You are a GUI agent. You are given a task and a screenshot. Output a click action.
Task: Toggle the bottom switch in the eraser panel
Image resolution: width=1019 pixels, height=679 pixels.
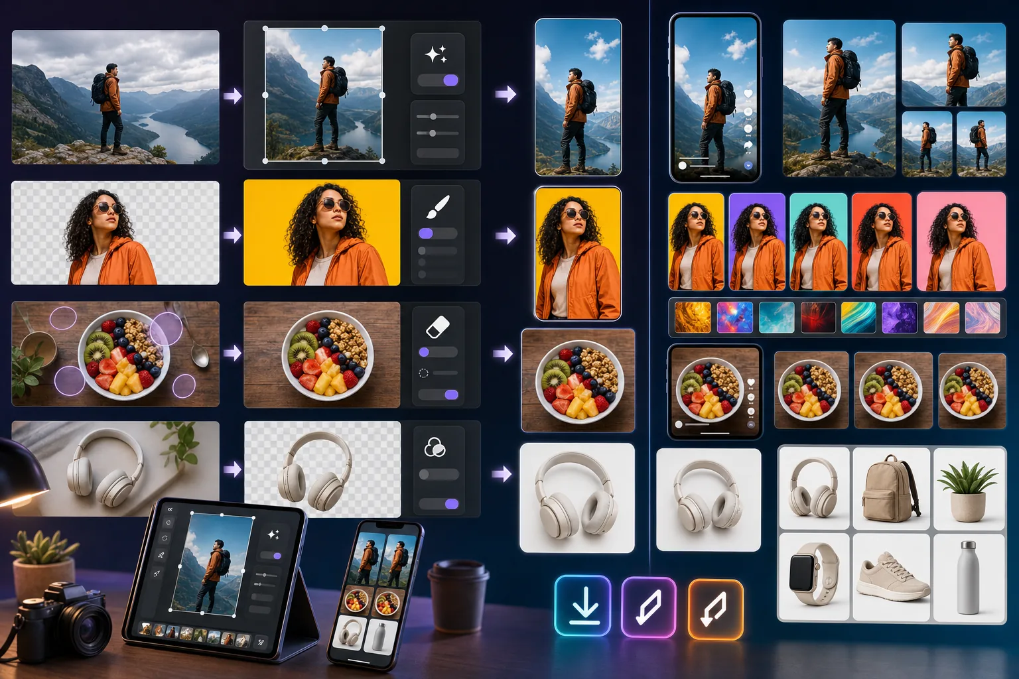(438, 395)
